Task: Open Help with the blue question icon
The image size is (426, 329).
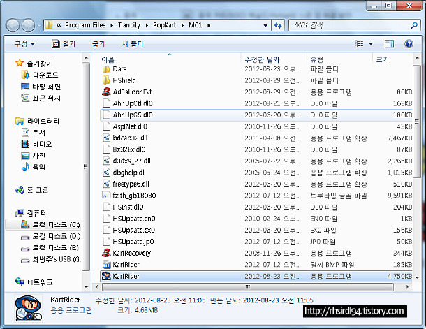Action: pyautogui.click(x=409, y=44)
